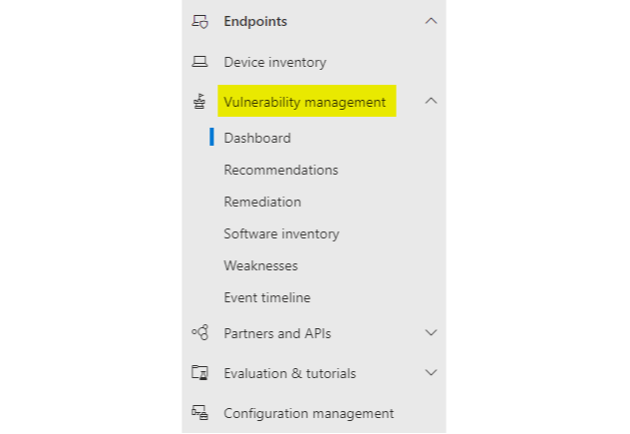The width and height of the screenshot is (630, 434).
Task: Click the Configuration management label
Action: coord(309,413)
